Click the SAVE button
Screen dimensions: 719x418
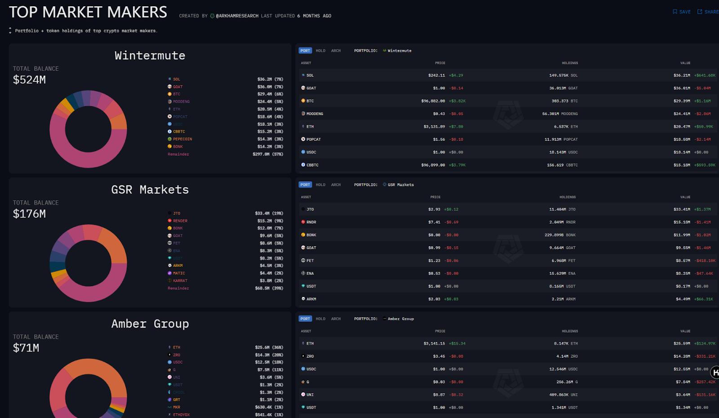682,12
